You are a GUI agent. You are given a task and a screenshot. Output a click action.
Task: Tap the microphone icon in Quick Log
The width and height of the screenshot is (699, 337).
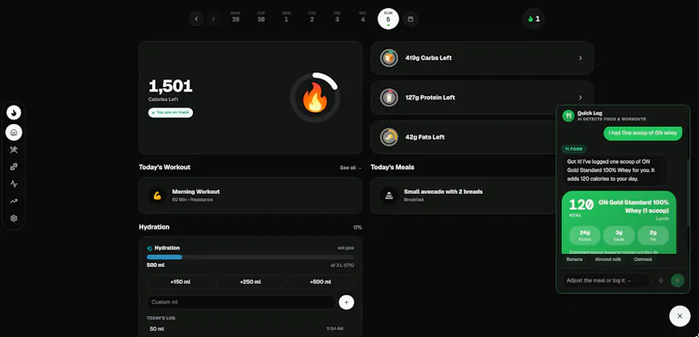[661, 280]
